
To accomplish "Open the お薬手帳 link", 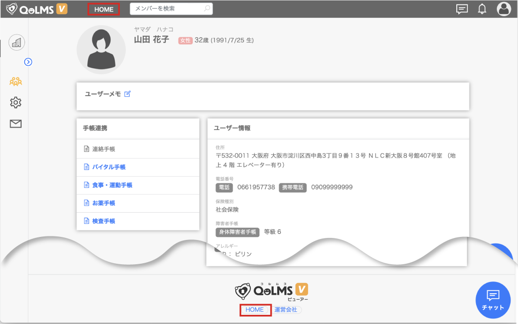I will click(x=103, y=203).
